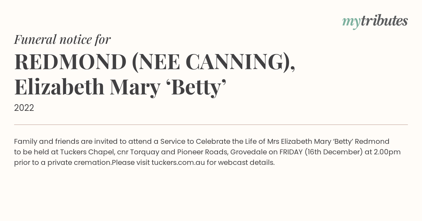Click the mytributes logo

point(375,21)
